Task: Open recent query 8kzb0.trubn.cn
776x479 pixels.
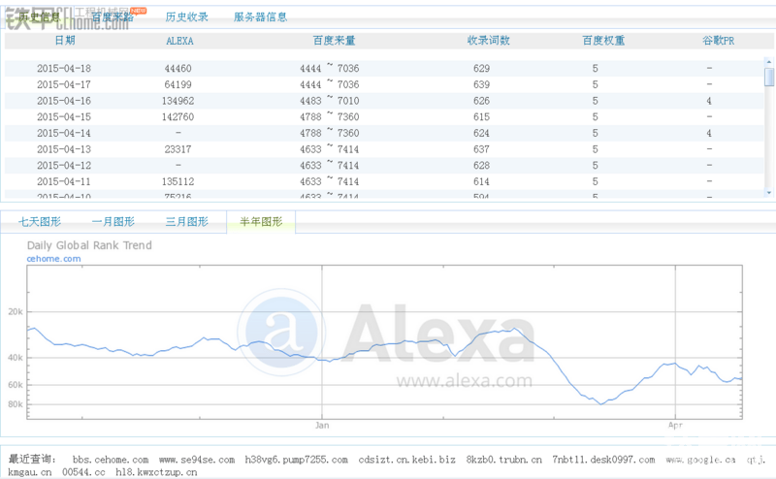Action: (x=503, y=460)
